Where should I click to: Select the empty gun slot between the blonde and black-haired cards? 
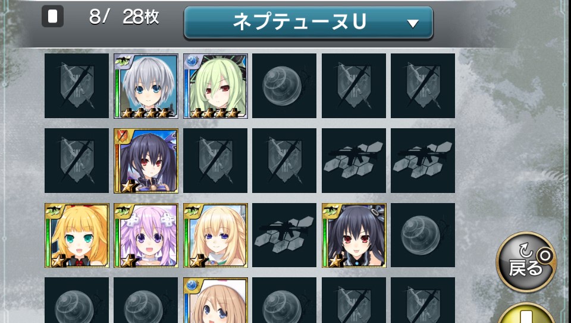[284, 235]
